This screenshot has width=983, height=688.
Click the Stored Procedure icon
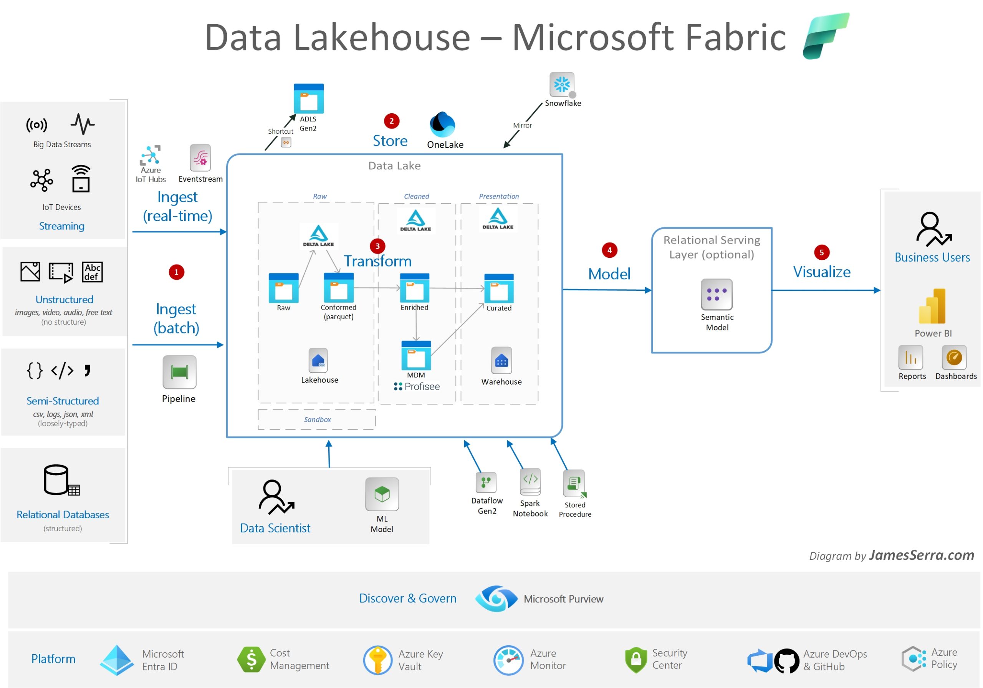click(x=574, y=483)
